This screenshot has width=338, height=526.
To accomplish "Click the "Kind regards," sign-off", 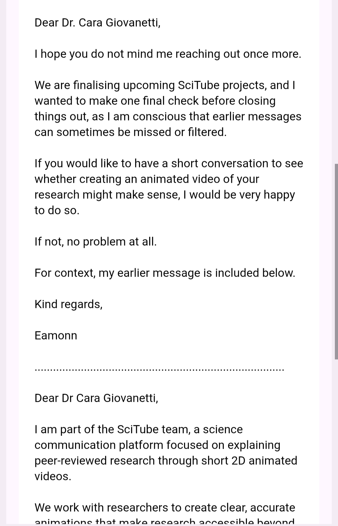I will click(x=69, y=304).
